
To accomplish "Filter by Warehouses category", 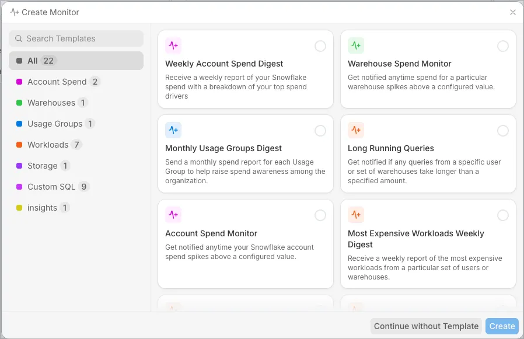I will coord(76,103).
